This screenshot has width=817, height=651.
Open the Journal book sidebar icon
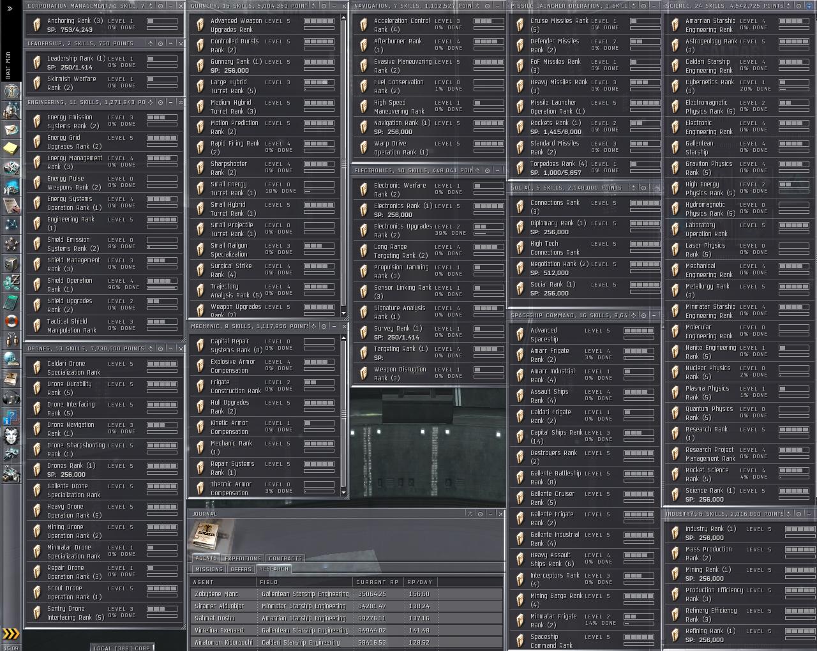(x=11, y=378)
